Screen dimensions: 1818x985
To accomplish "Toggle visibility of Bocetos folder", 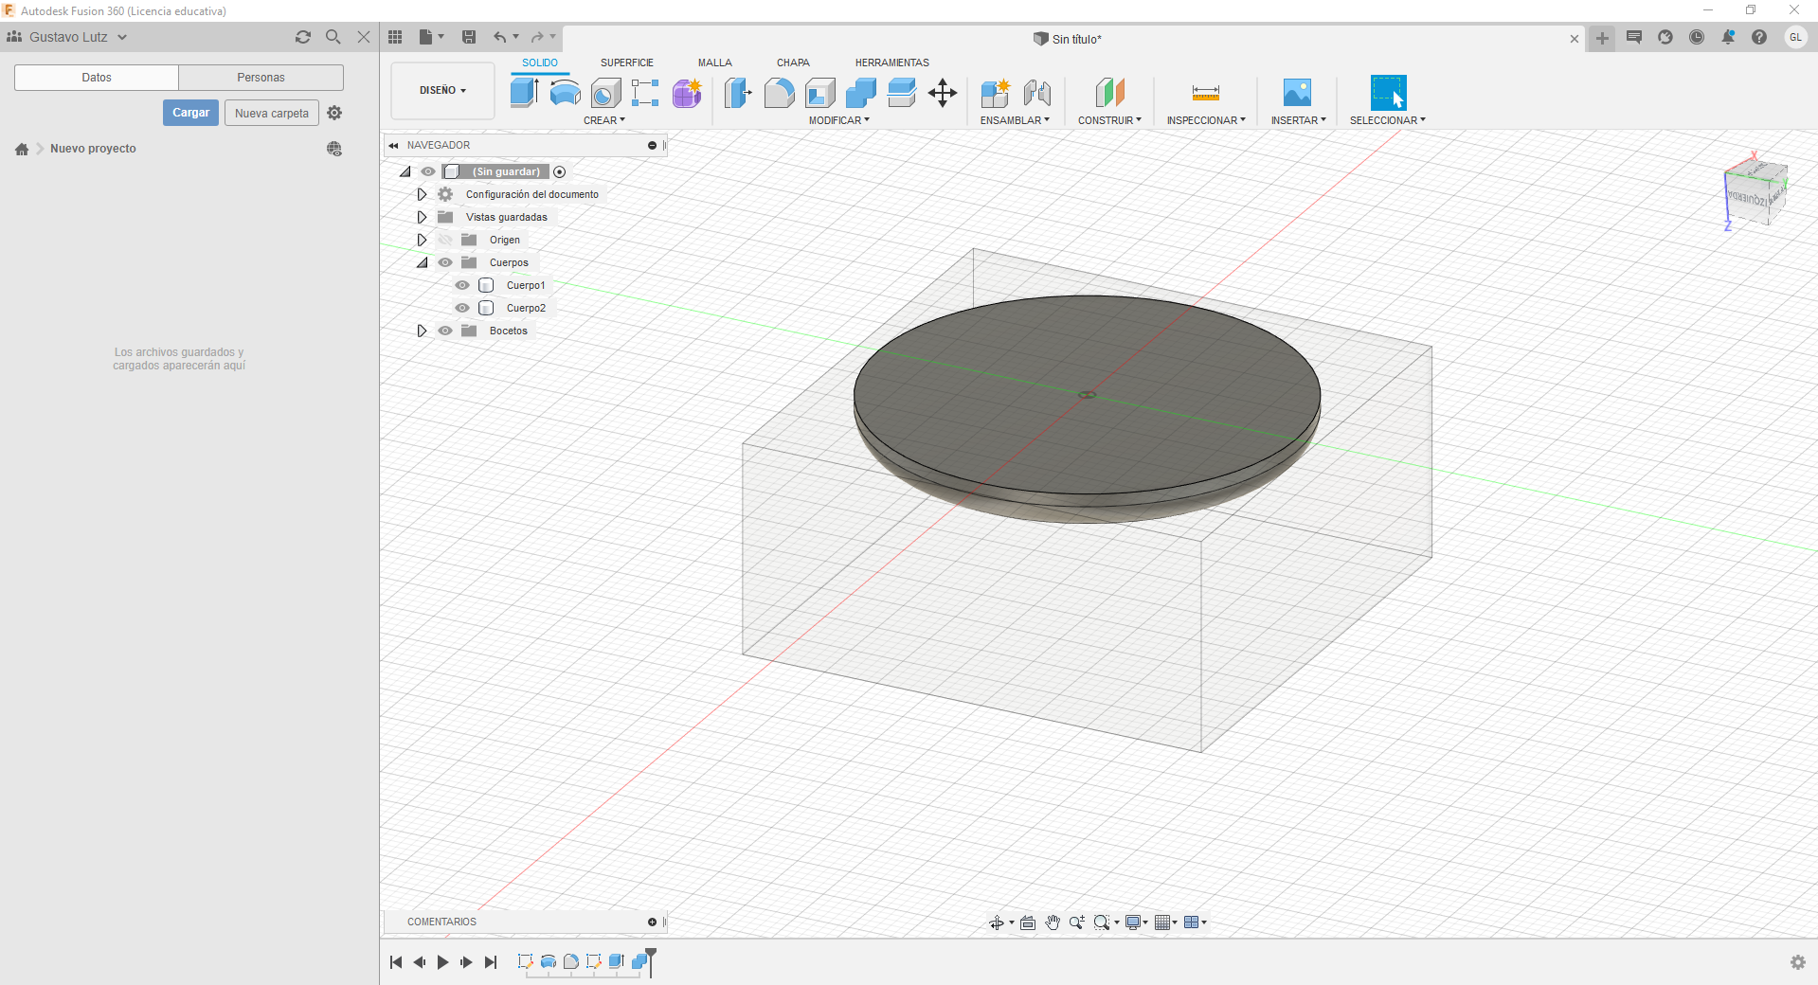I will click(445, 331).
